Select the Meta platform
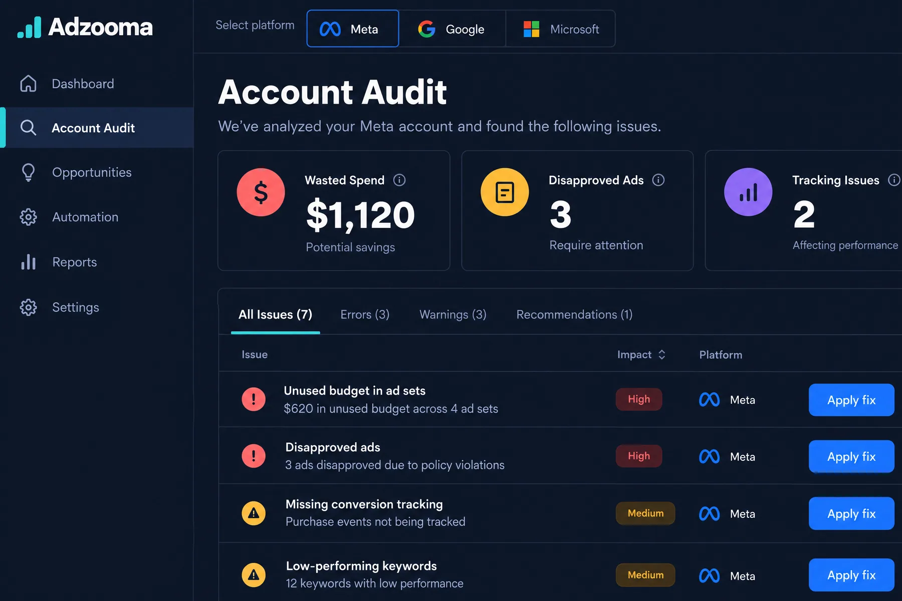This screenshot has width=902, height=601. (x=353, y=29)
